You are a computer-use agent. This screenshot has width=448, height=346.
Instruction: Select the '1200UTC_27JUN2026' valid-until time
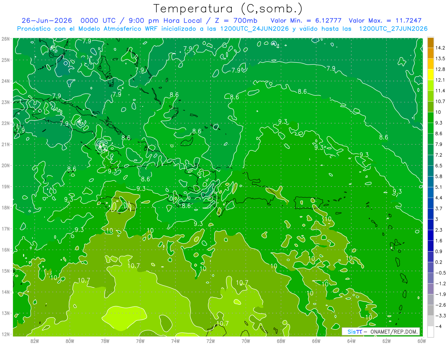pyautogui.click(x=393, y=29)
